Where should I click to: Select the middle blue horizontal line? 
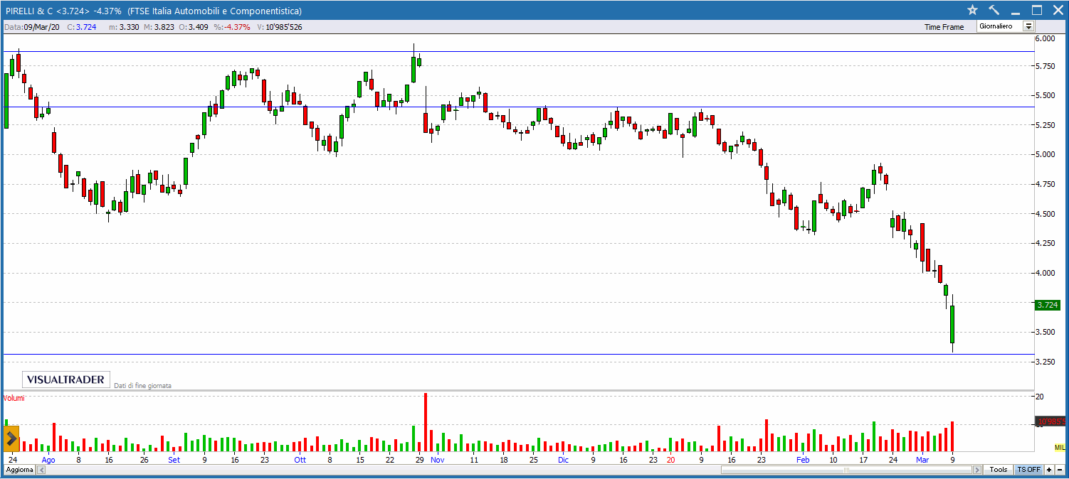(x=518, y=107)
